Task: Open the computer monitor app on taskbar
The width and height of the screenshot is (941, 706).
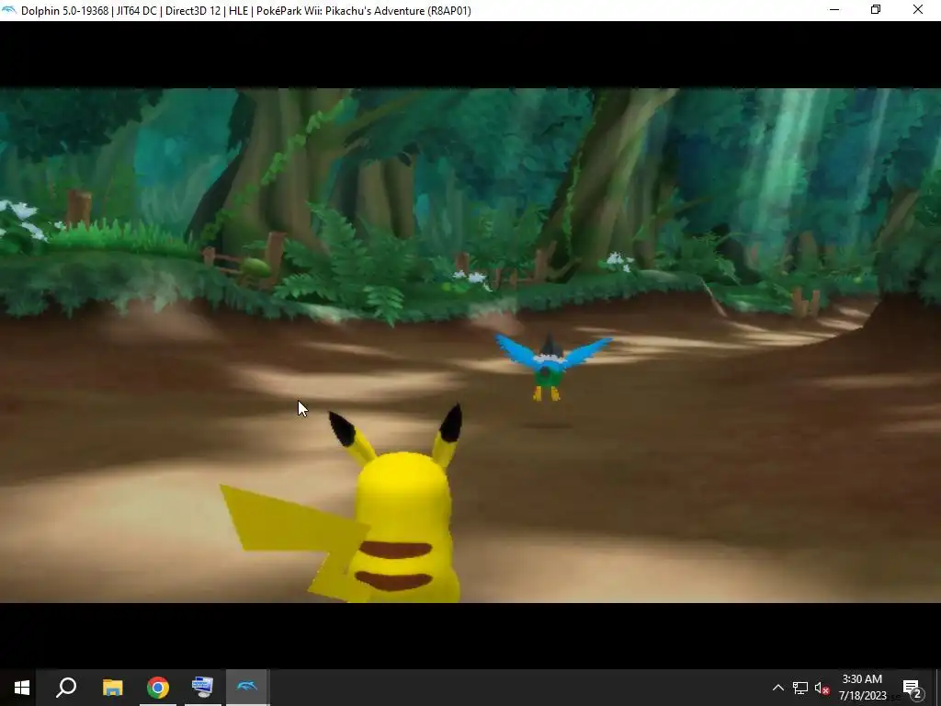Action: pos(202,688)
